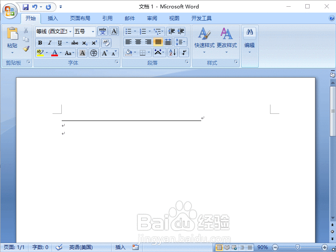Copy selection with copy icon
Viewport: 336px width, 252px height.
tap(26, 39)
